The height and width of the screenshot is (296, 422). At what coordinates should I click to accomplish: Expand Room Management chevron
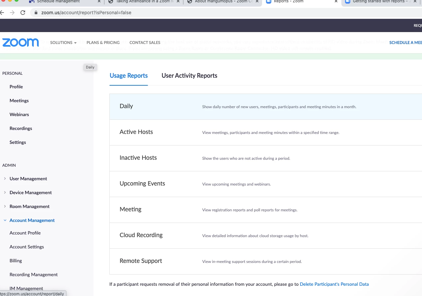tap(5, 206)
